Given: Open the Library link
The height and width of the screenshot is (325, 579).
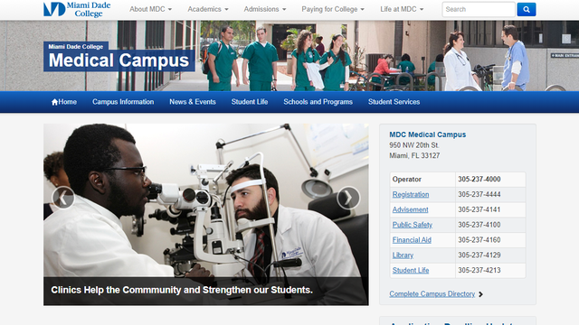Looking at the screenshot, I should coord(403,255).
